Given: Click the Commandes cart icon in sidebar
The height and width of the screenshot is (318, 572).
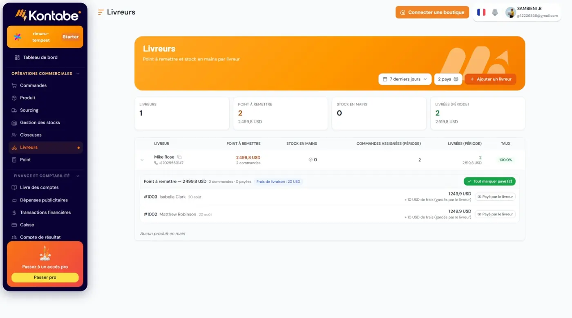Looking at the screenshot, I should [x=14, y=85].
